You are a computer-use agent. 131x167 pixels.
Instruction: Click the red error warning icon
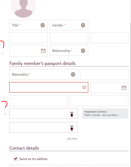[84, 87]
